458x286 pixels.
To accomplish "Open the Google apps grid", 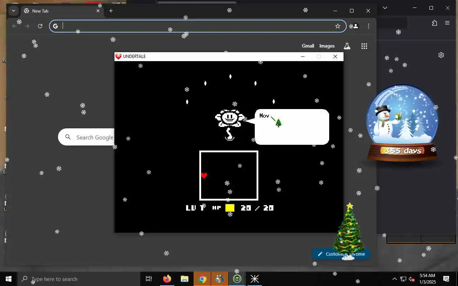I will click(x=364, y=46).
